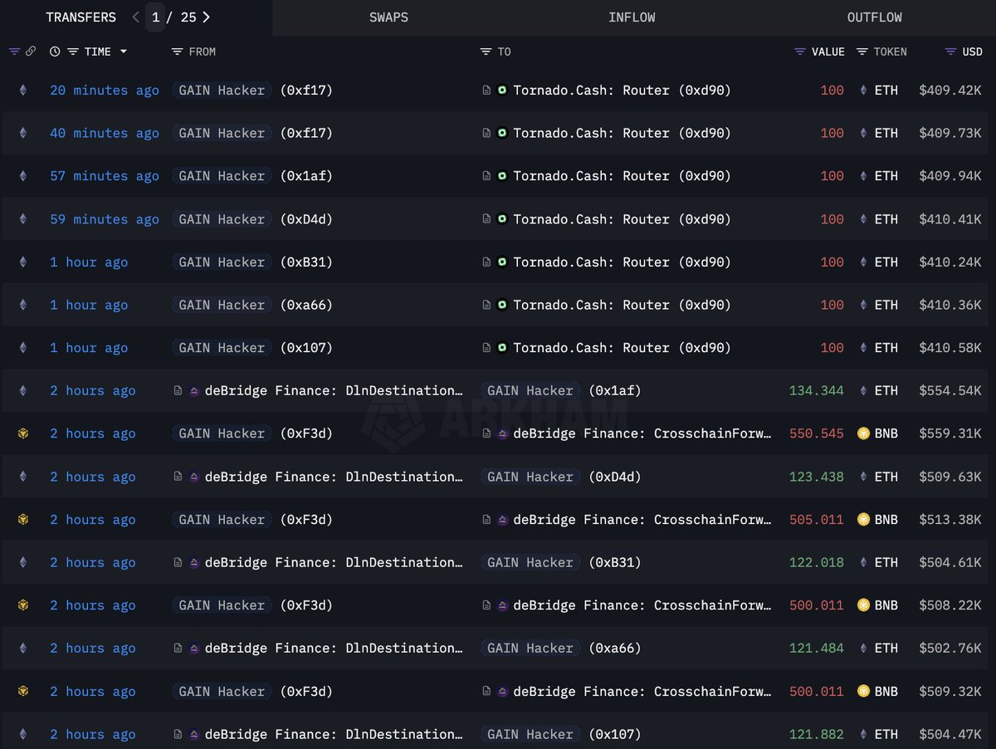
Task: Click deBridge logo on 134.344 ETH row
Action: pyautogui.click(x=194, y=391)
